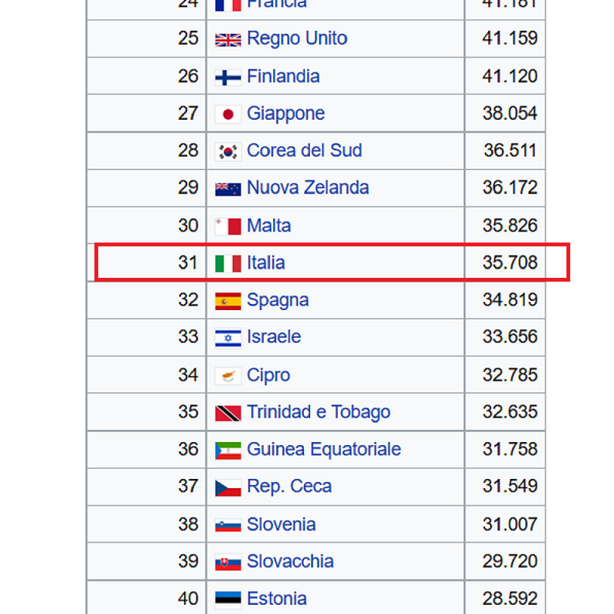
Task: Click the New Zealand flag icon
Action: [x=228, y=190]
